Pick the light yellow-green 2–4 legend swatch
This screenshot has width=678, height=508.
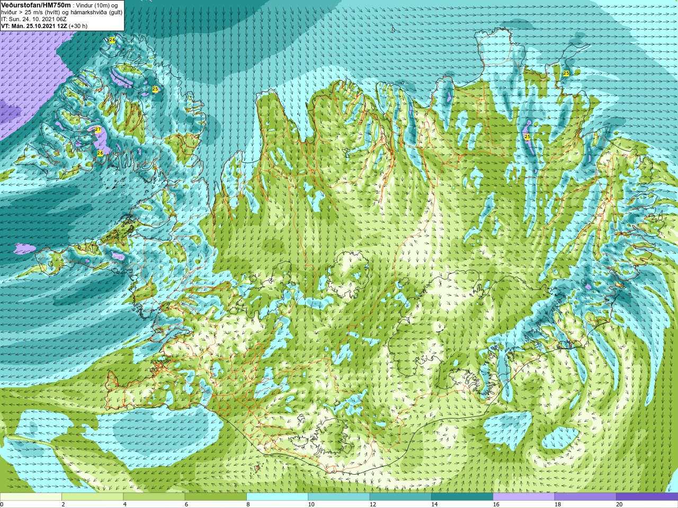click(92, 497)
